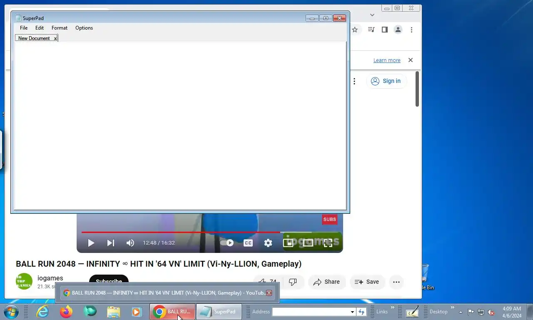Dismiss the Chrome info bar
The height and width of the screenshot is (320, 533).
point(411,60)
